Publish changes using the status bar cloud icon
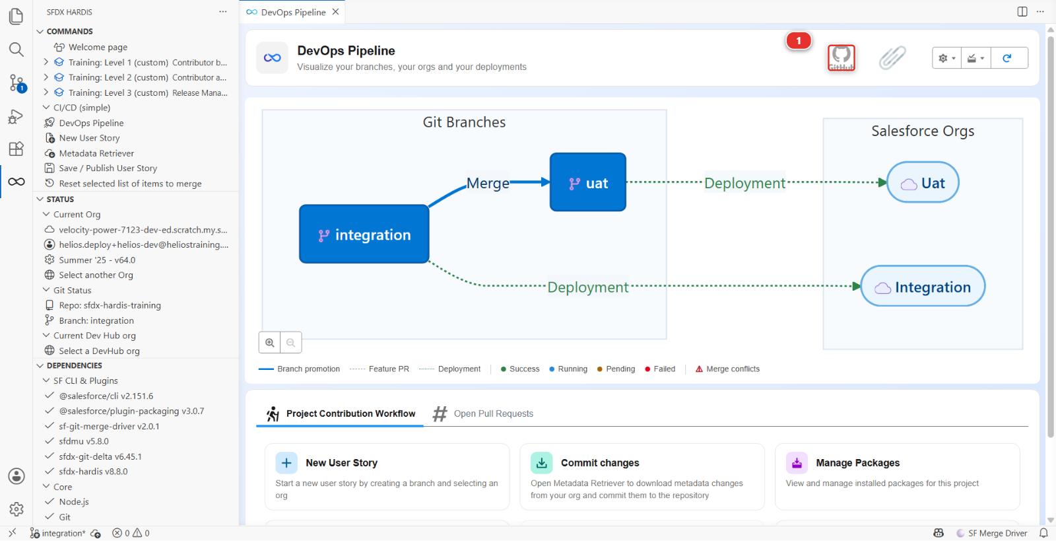The image size is (1056, 541). tap(96, 534)
